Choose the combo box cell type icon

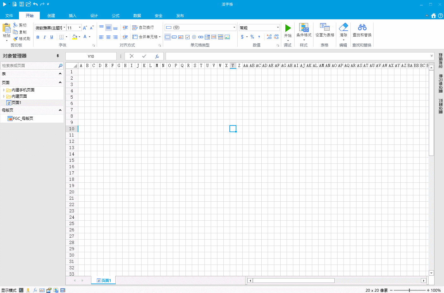(x=207, y=37)
